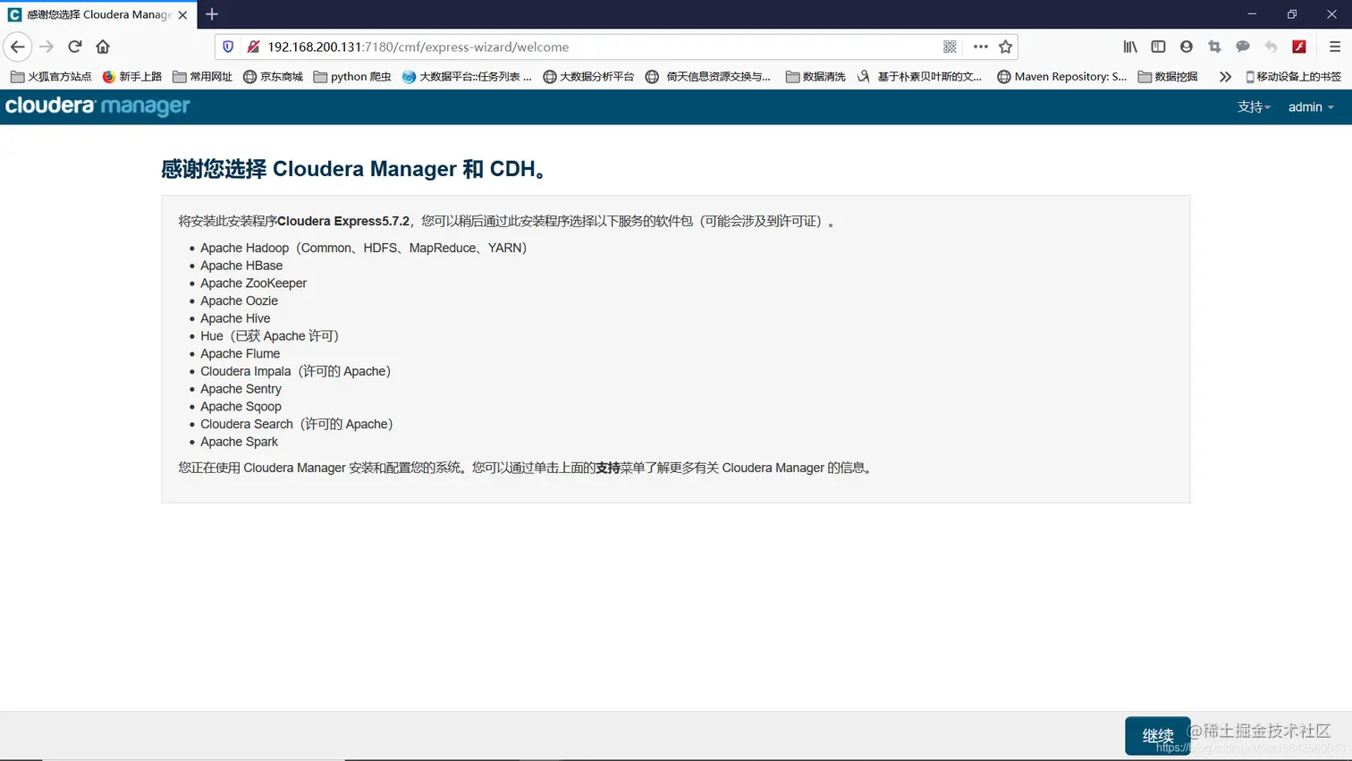The height and width of the screenshot is (761, 1352).
Task: Open the 大数据分析平台 bookmark
Action: 588,77
